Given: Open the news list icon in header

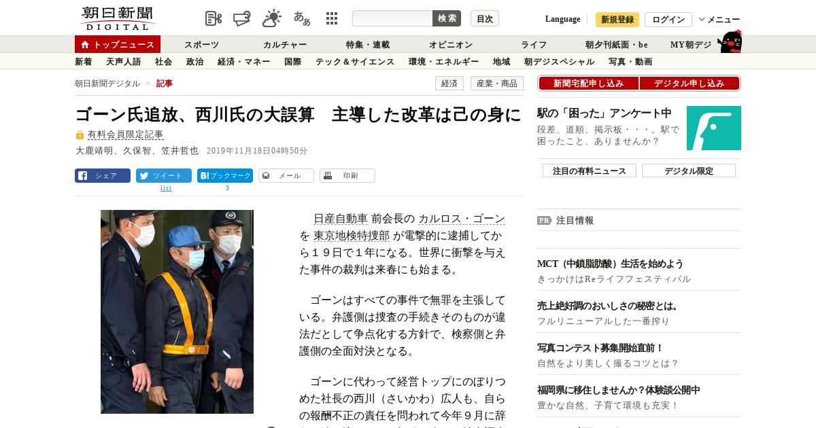Looking at the screenshot, I should pos(214,18).
